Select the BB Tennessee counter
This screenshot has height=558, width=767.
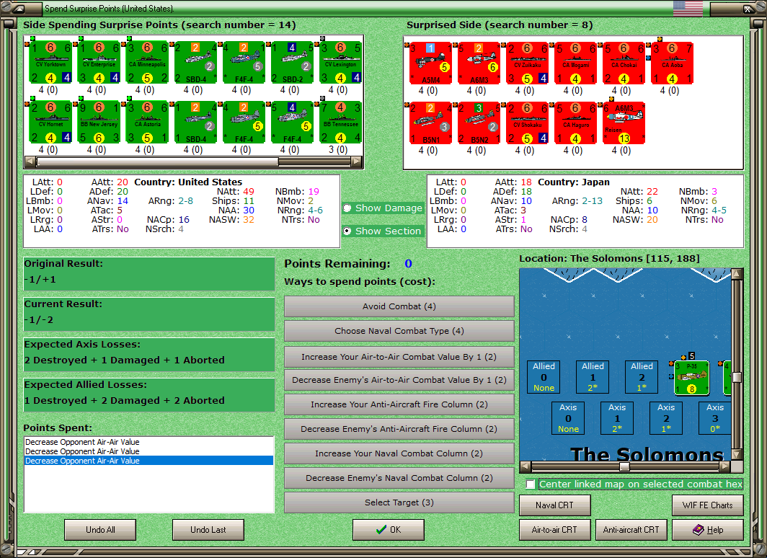(x=341, y=123)
